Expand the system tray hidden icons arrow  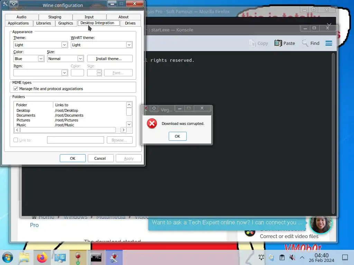302,257
